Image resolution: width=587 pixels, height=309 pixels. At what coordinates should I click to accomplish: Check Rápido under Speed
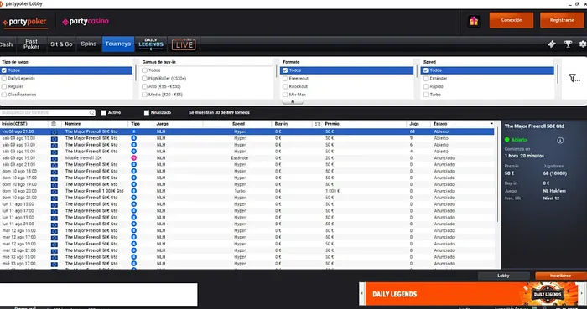point(426,87)
